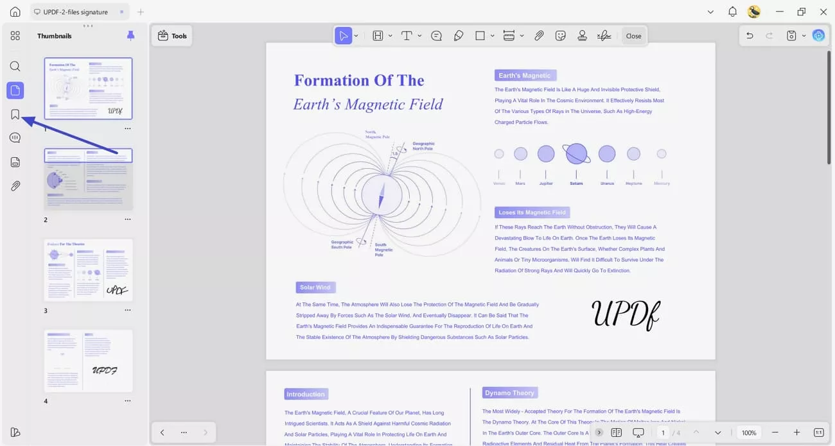Image resolution: width=835 pixels, height=446 pixels.
Task: Pin the Thumbnails panel
Action: click(131, 36)
